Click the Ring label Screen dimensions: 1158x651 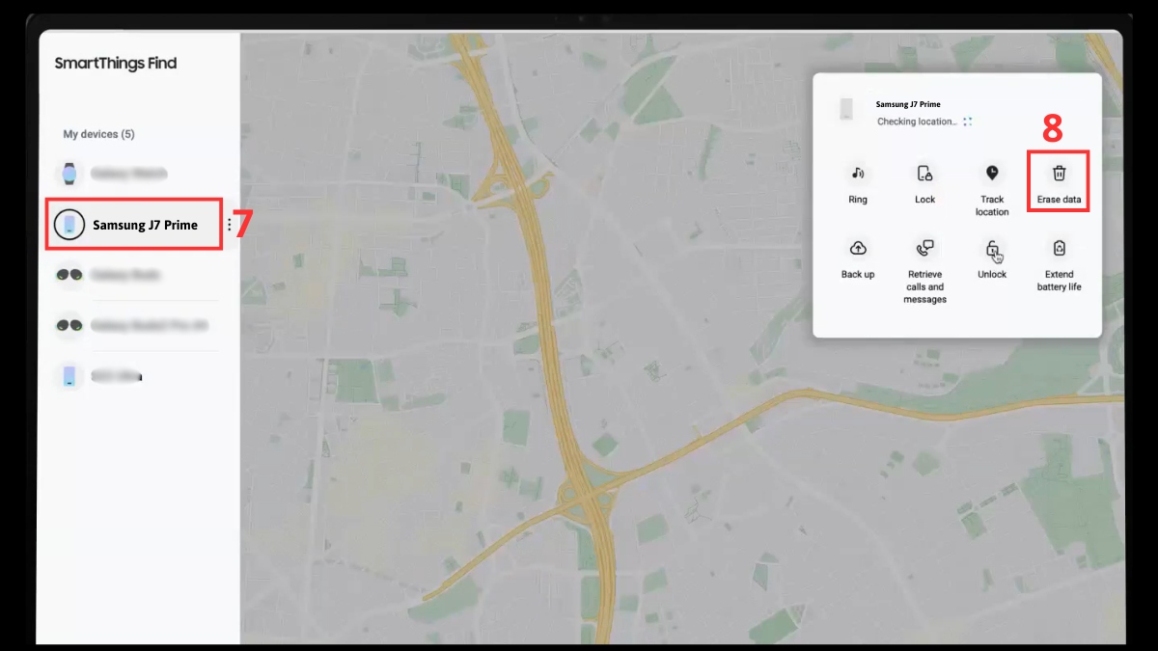click(858, 200)
